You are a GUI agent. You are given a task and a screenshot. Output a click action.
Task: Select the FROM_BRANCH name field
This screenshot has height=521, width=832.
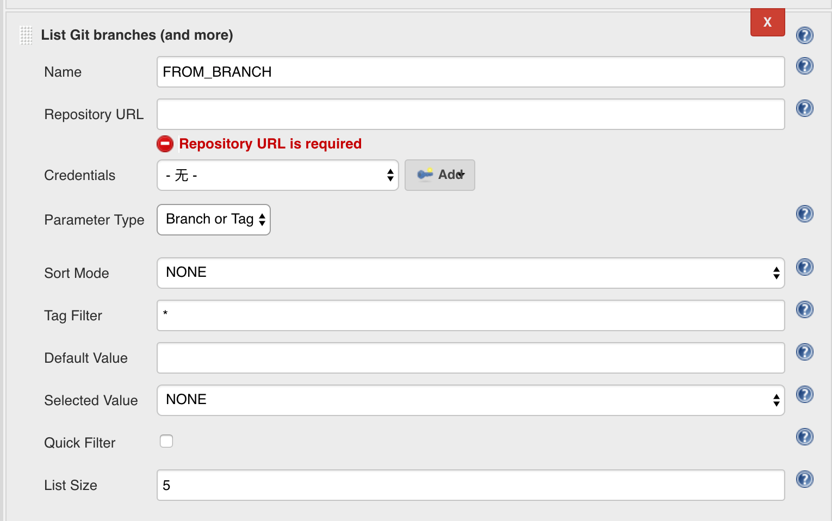click(x=470, y=71)
